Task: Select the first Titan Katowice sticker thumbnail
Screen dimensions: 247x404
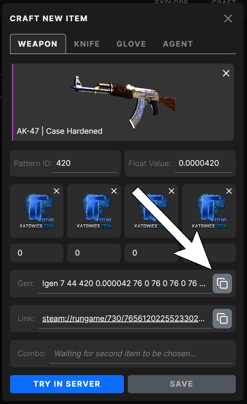Action: click(x=37, y=211)
